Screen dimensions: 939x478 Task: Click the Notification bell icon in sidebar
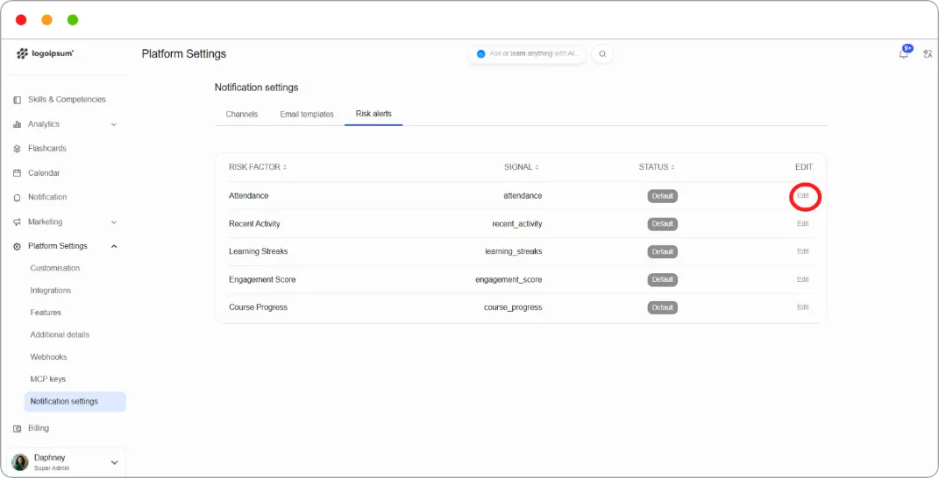click(17, 198)
